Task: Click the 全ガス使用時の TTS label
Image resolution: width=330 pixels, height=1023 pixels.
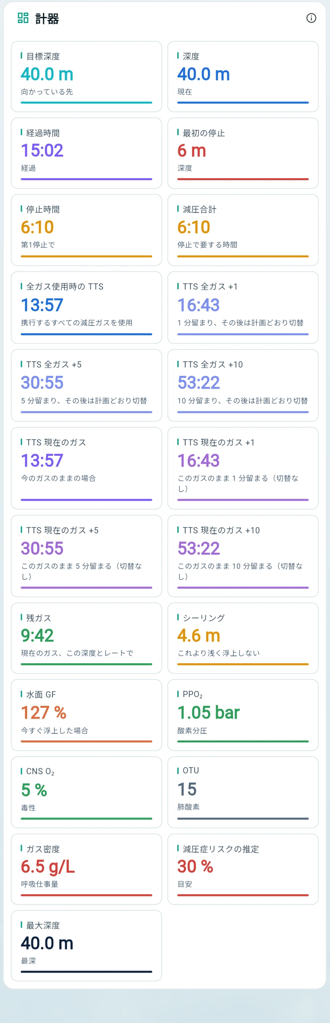Action: 65,287
